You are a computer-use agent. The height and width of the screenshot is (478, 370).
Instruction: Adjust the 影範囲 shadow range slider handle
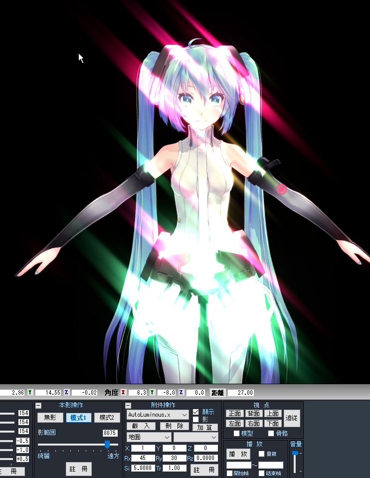click(x=107, y=445)
